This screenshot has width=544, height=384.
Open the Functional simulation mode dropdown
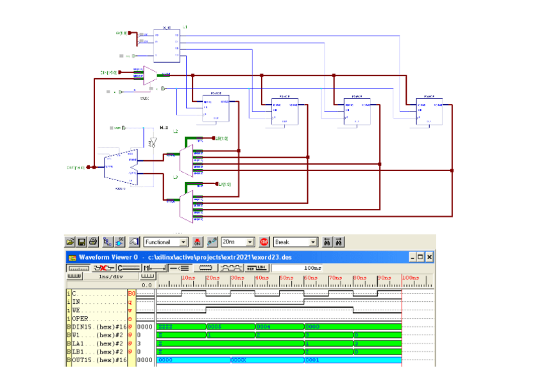(183, 242)
